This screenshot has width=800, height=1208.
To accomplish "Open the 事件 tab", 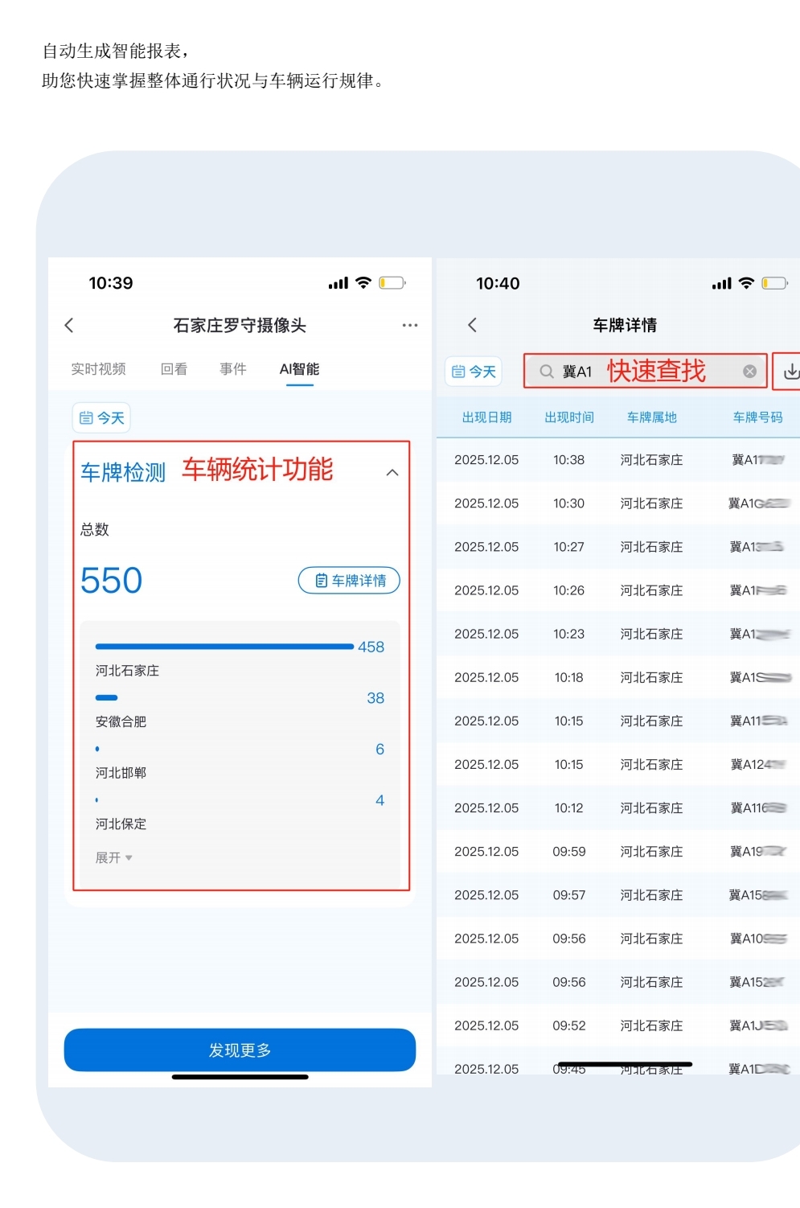I will click(x=233, y=369).
